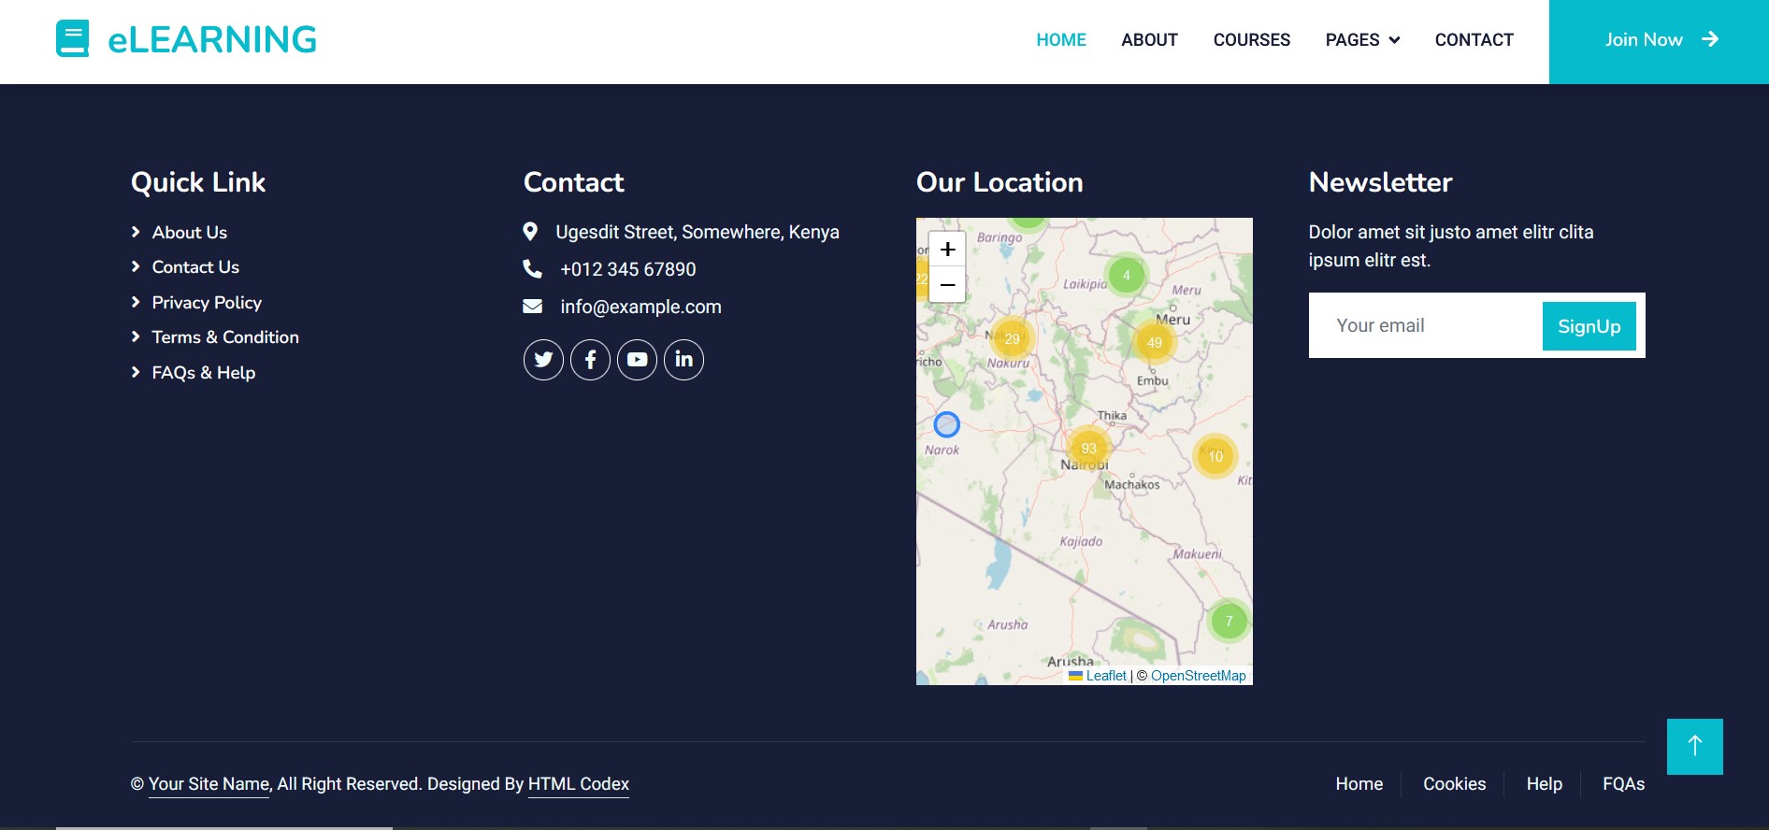Click the back-to-top arrow button
The width and height of the screenshot is (1769, 830).
coord(1694,746)
